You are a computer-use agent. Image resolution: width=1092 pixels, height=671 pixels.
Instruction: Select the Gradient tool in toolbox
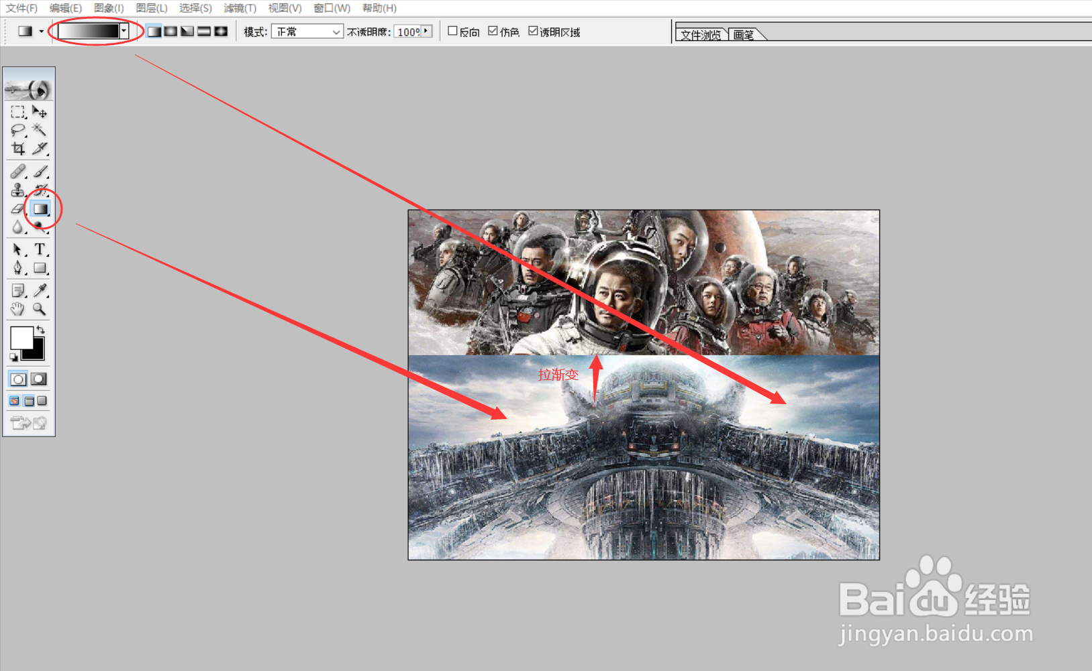click(40, 209)
